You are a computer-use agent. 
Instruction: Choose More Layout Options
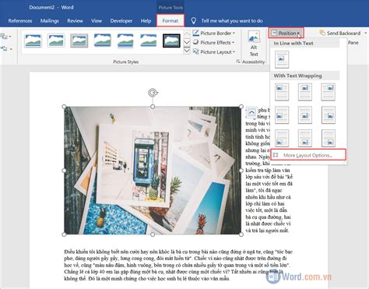tap(308, 155)
